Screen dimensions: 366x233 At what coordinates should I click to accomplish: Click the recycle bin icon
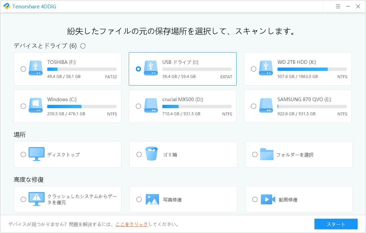click(x=151, y=153)
